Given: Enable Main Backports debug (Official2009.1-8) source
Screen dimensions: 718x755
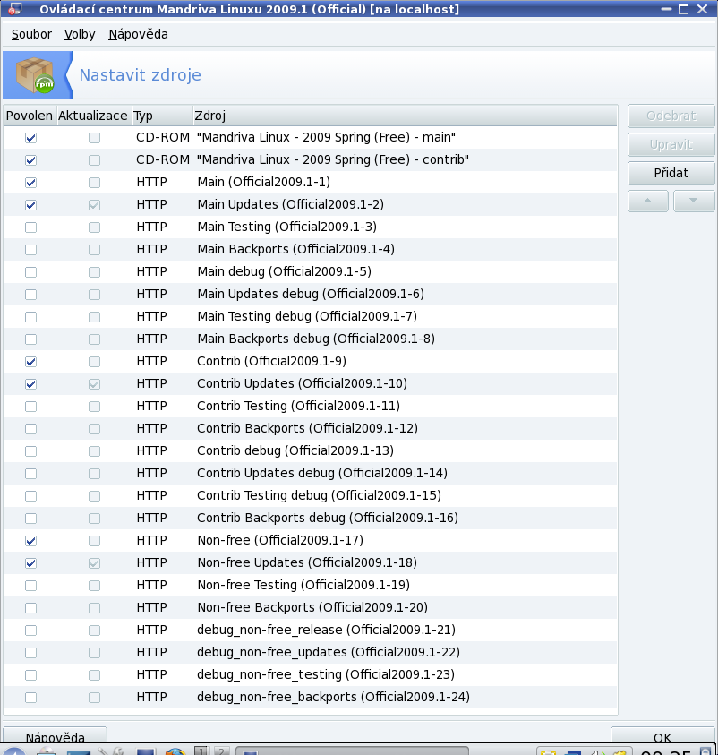Looking at the screenshot, I should [x=30, y=339].
